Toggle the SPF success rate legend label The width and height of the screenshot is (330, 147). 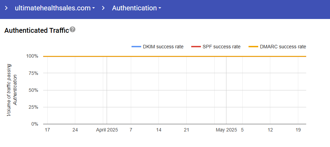click(222, 47)
